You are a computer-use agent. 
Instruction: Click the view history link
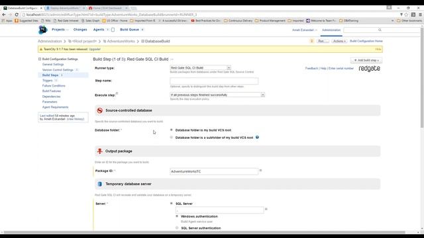76,119
